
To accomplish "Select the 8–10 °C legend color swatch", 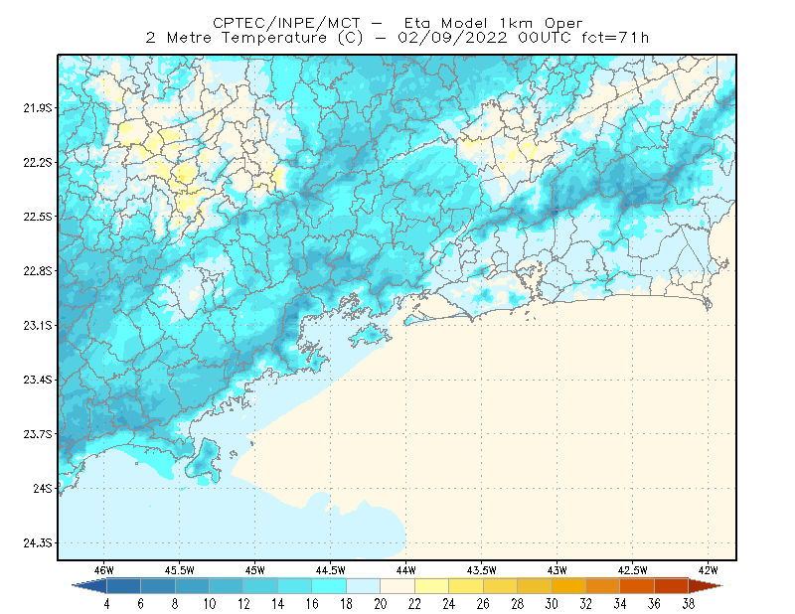I will tap(192, 586).
